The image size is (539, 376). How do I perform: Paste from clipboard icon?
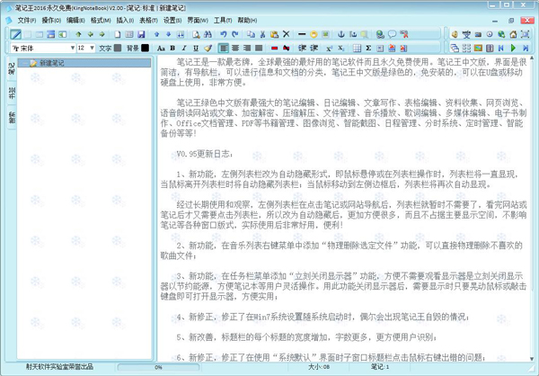[274, 34]
